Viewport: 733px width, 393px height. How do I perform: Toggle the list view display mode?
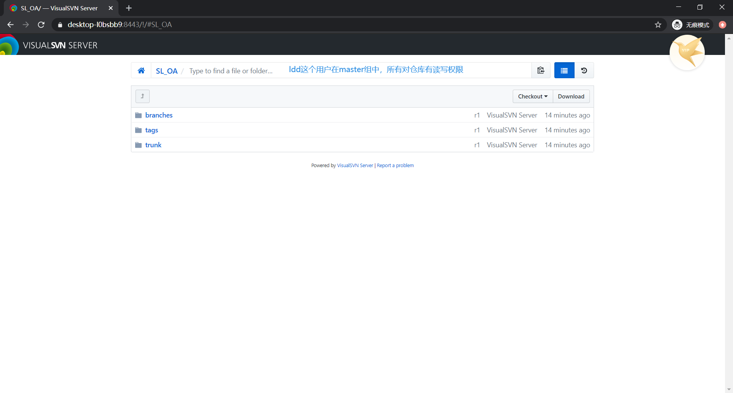coord(564,70)
